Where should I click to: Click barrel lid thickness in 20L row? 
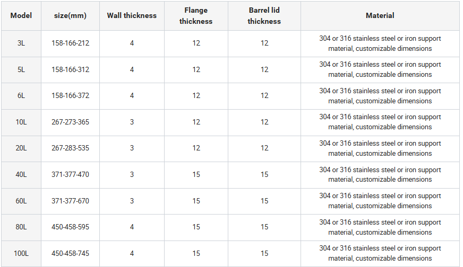[x=264, y=148]
